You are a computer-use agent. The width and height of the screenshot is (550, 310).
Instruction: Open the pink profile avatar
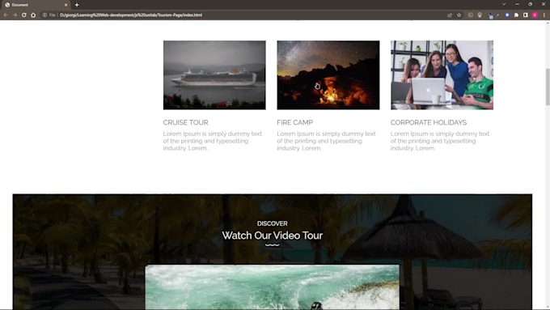(x=535, y=15)
